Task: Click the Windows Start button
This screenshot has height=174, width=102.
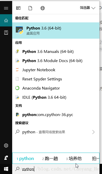Action: click(6, 169)
